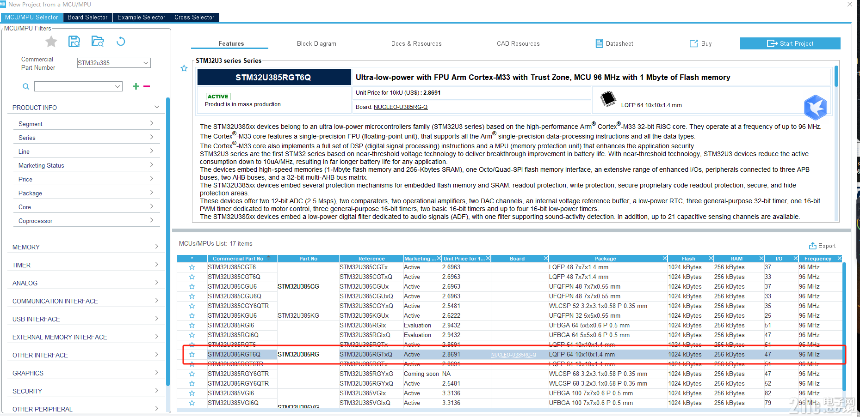Favorite the STM32U385KGU6 row star
The height and width of the screenshot is (417, 860).
(x=192, y=316)
